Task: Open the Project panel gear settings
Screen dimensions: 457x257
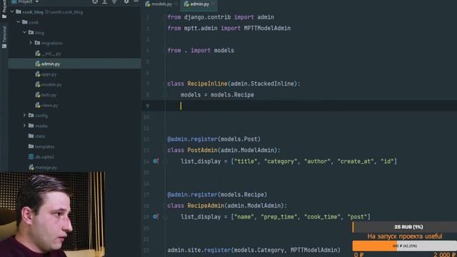Action: (x=126, y=1)
